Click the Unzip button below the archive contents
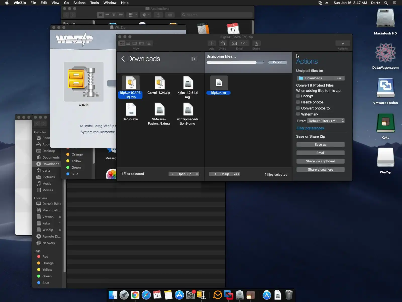Image resolution: width=402 pixels, height=302 pixels. tap(221, 174)
